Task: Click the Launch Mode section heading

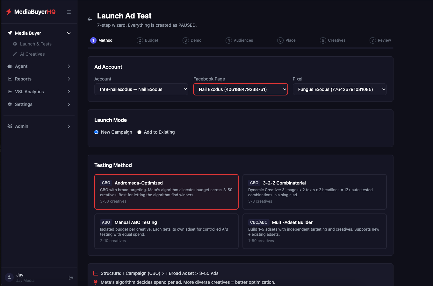Action: point(111,120)
